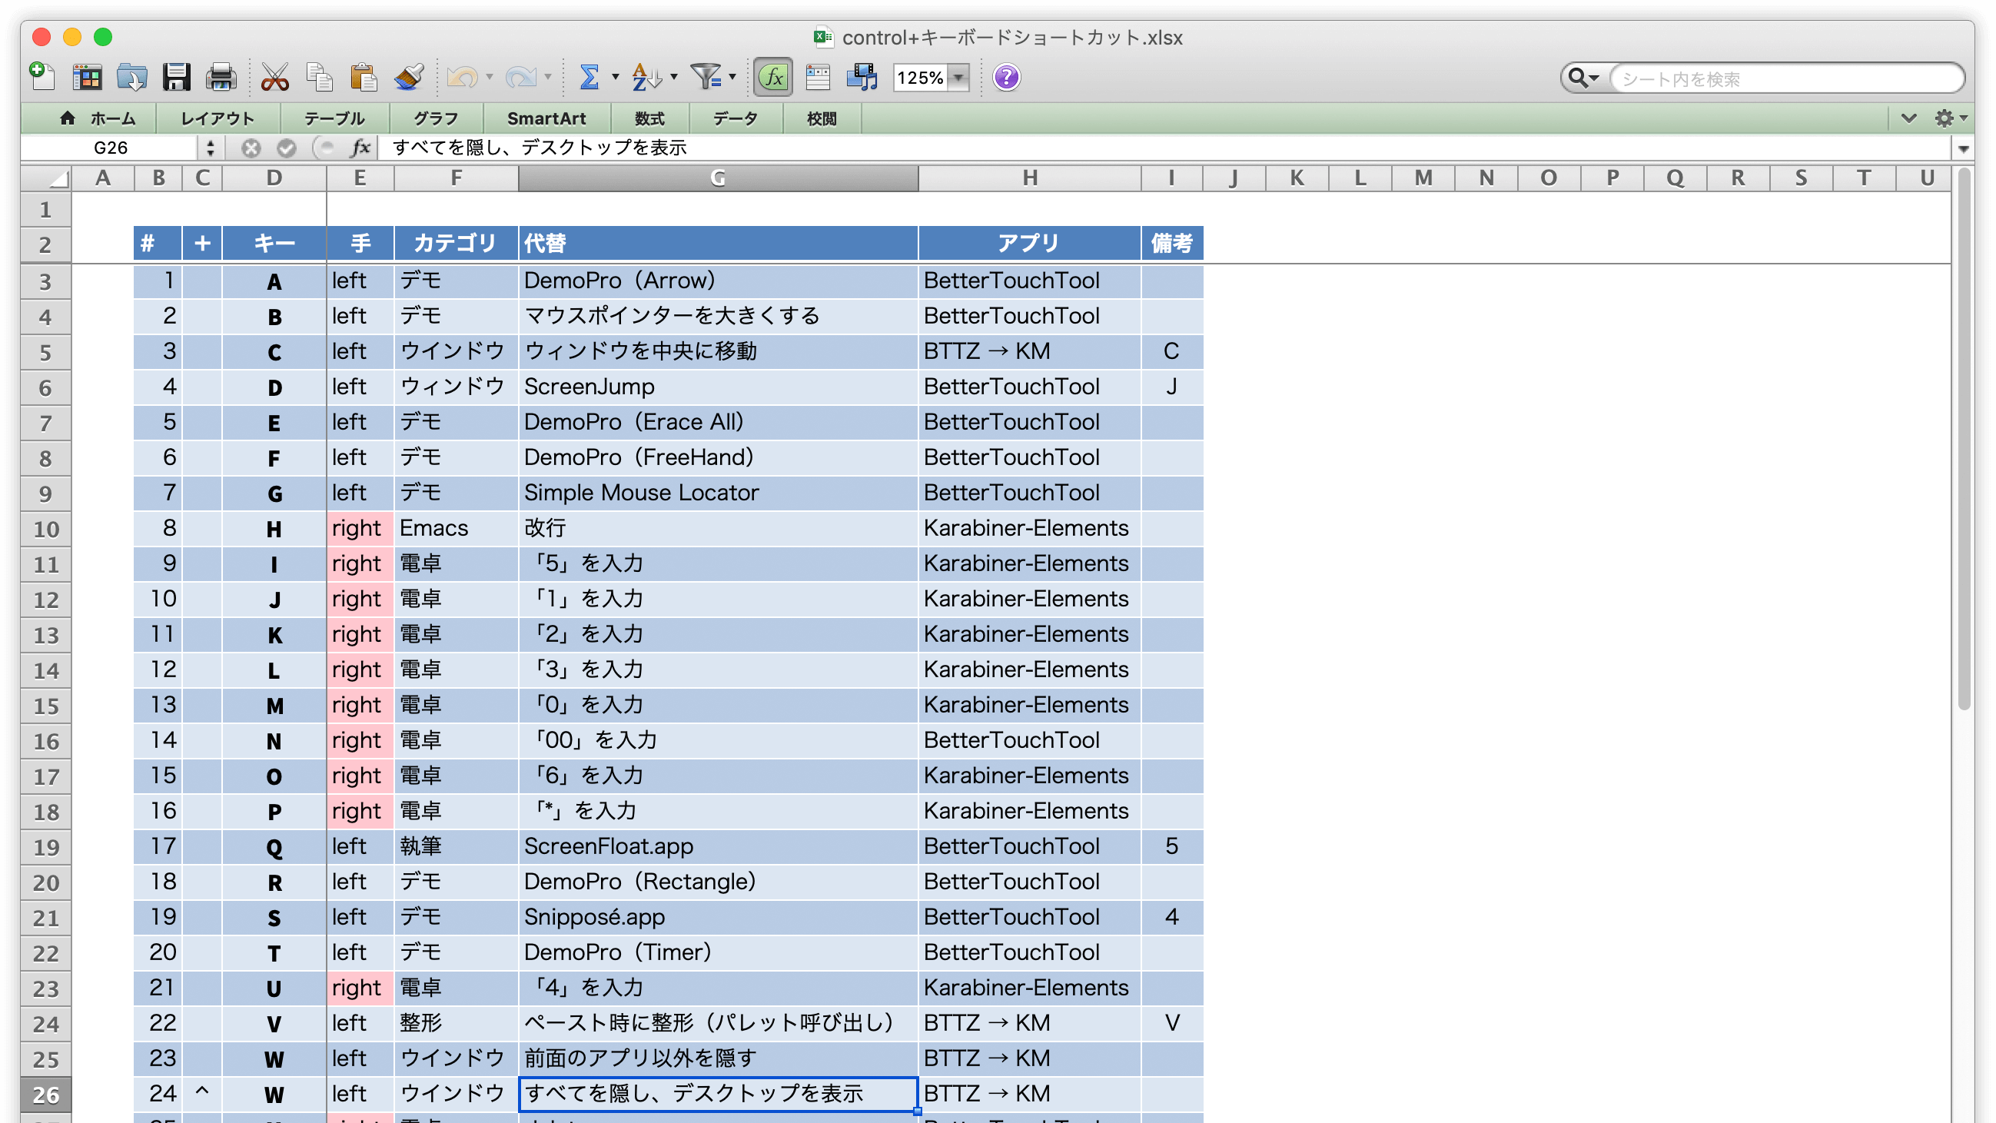This screenshot has height=1123, width=1996.
Task: Confirm formula entry checkmark button
Action: click(287, 148)
